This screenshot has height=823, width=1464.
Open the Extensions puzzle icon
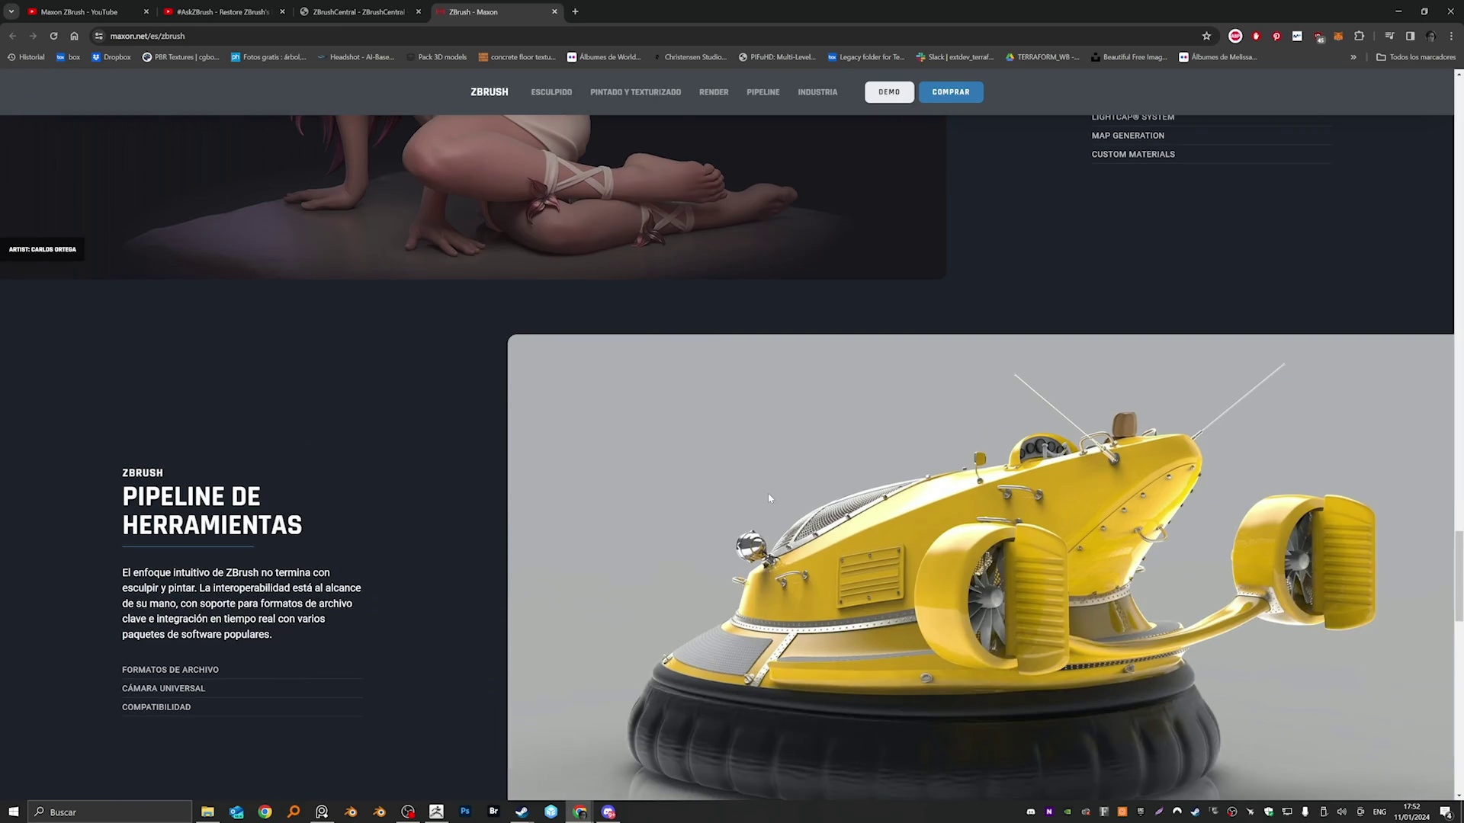click(x=1359, y=36)
